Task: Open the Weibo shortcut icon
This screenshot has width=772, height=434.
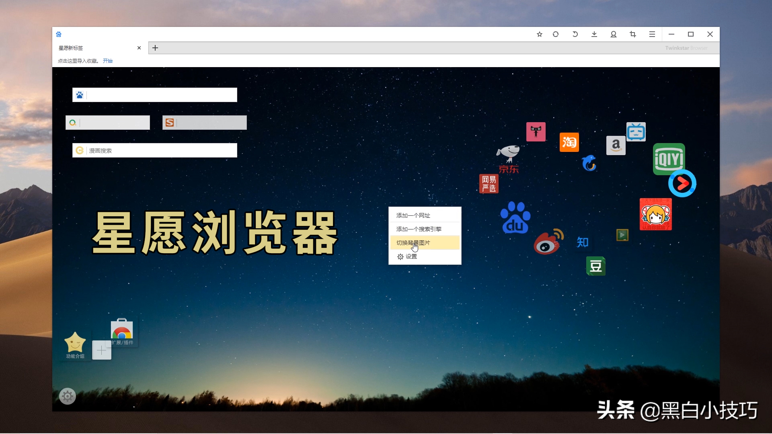Action: point(548,242)
